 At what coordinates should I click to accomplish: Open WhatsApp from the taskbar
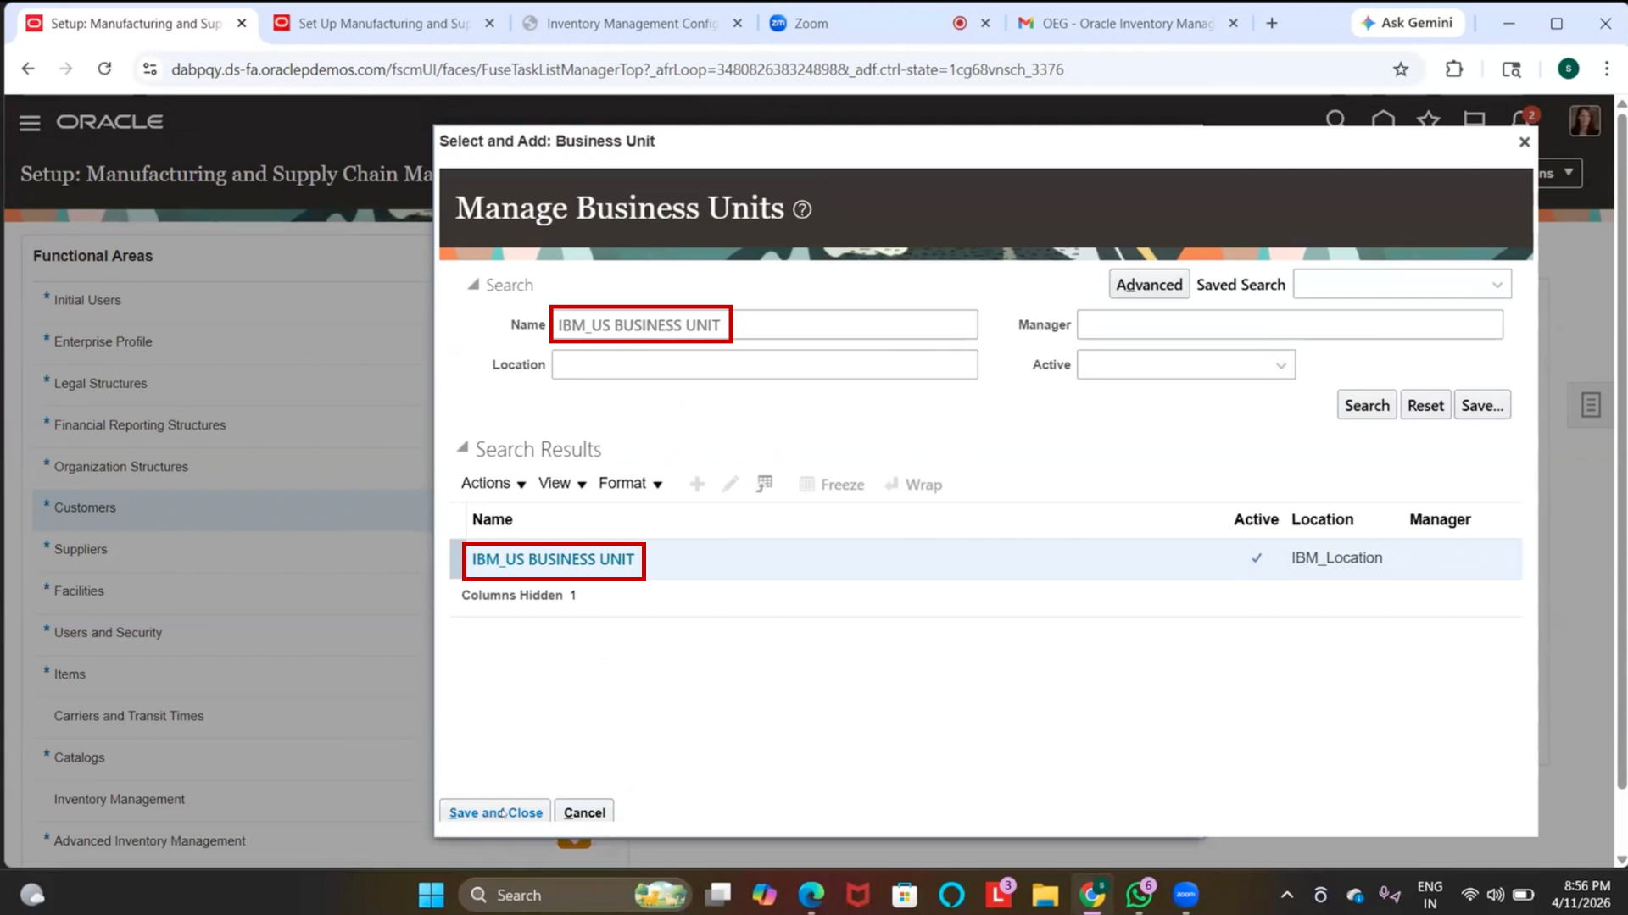1139,895
